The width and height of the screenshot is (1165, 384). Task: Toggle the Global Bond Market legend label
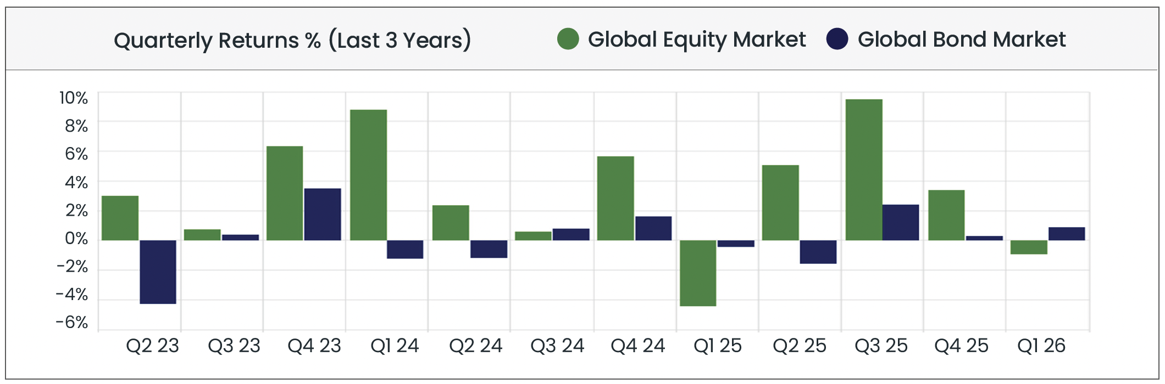961,39
